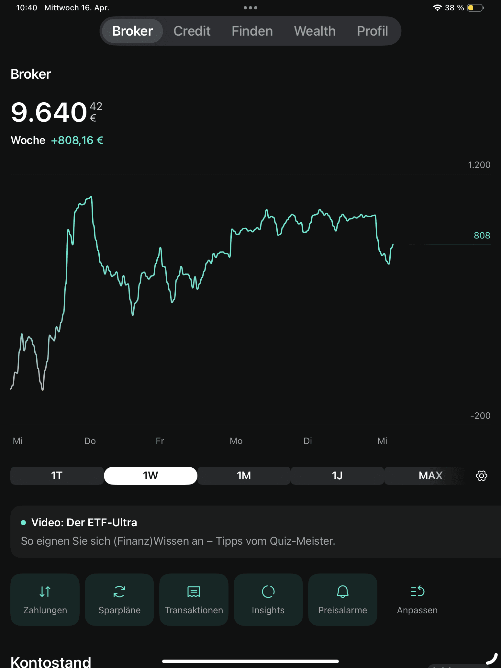Tap the Woche +808,16 € performance label
The width and height of the screenshot is (501, 668).
(57, 140)
